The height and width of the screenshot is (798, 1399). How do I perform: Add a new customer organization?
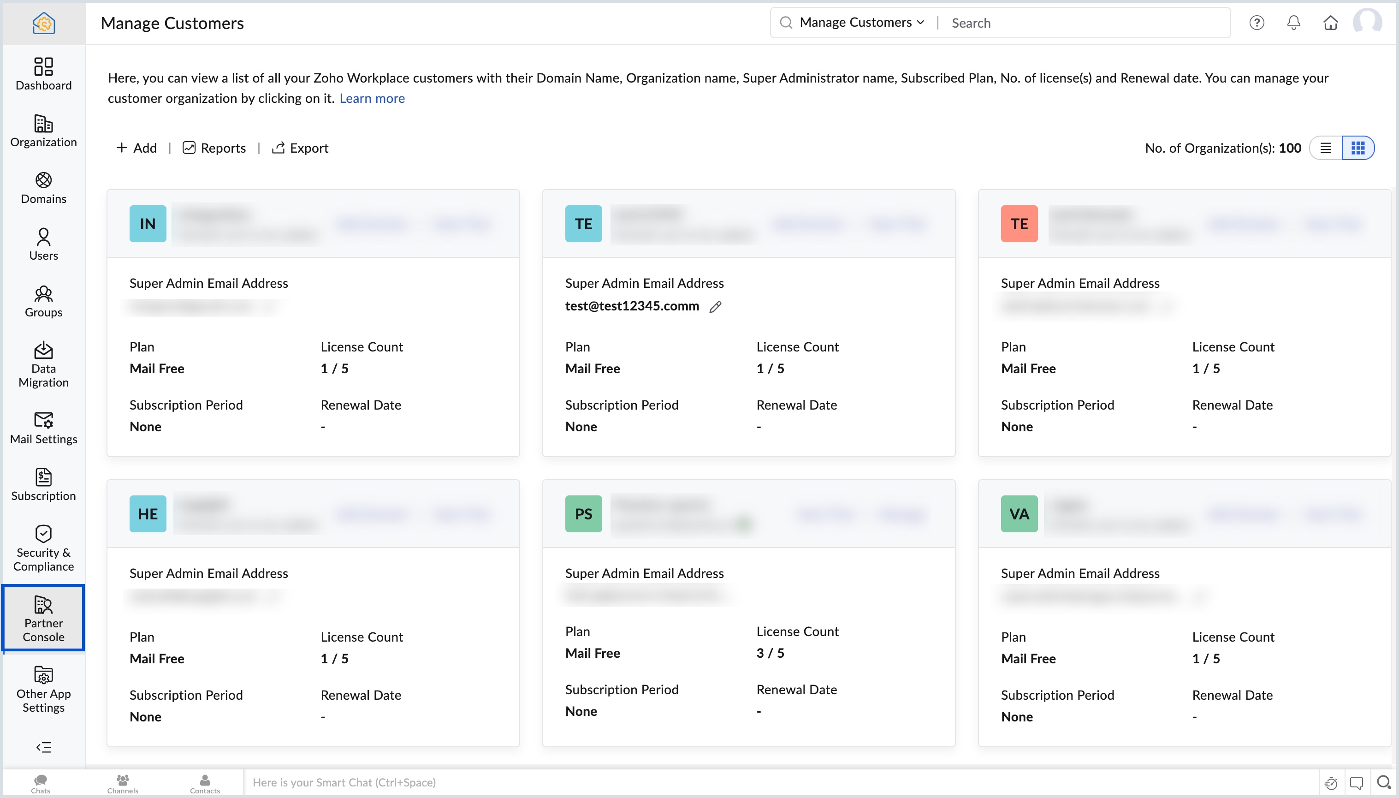[136, 148]
